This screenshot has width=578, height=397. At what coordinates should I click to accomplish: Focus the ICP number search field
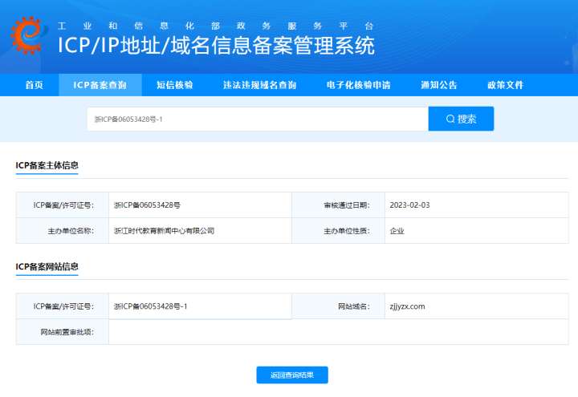pos(257,119)
